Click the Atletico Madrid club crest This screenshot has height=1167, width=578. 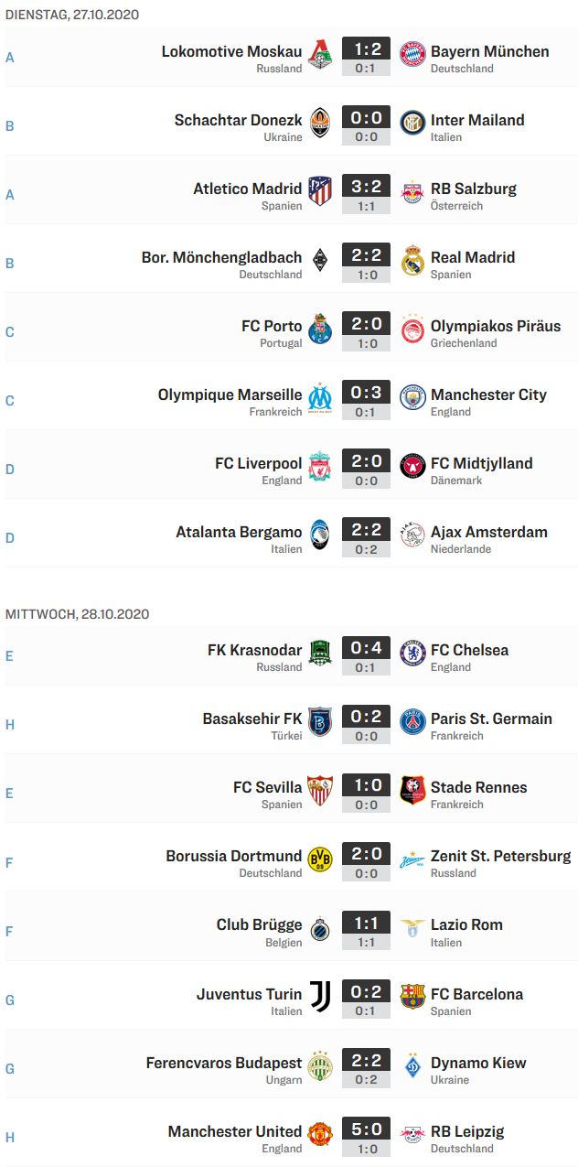(320, 191)
